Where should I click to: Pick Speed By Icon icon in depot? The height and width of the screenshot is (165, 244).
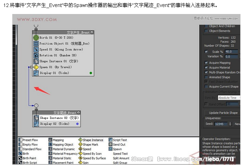pos(80,153)
